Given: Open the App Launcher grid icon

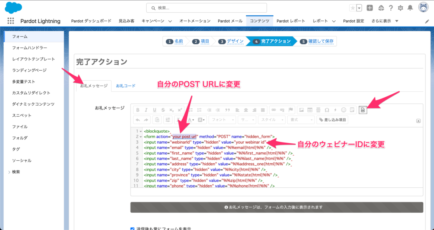Looking at the screenshot, I should (x=11, y=21).
